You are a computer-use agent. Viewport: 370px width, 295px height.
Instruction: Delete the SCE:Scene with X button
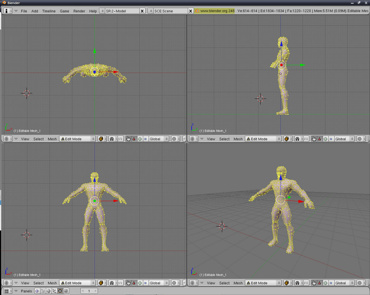pyautogui.click(x=190, y=11)
